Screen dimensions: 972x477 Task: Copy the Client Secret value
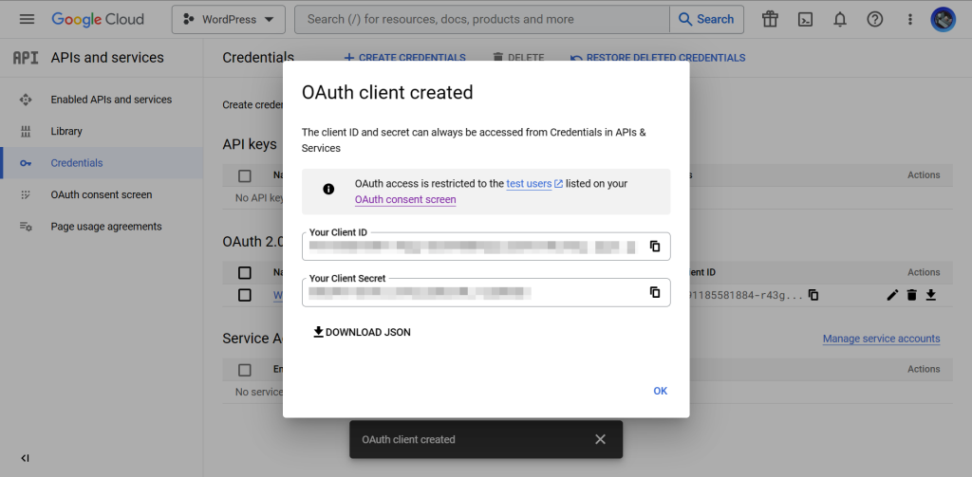[x=654, y=292]
